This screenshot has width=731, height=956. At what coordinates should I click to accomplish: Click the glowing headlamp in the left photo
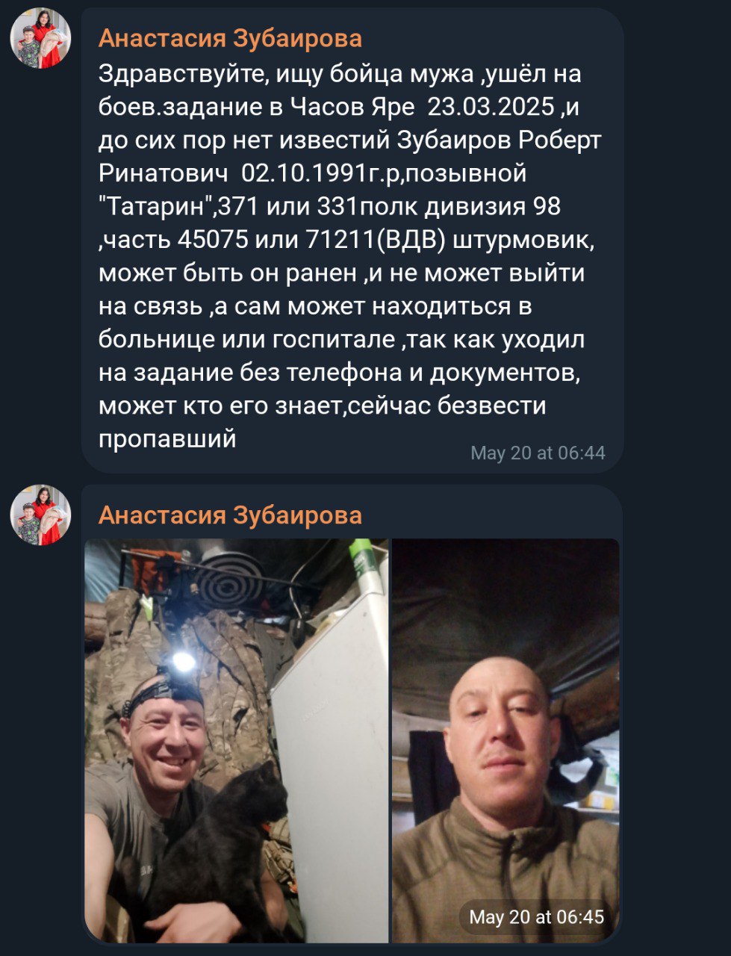(x=181, y=661)
